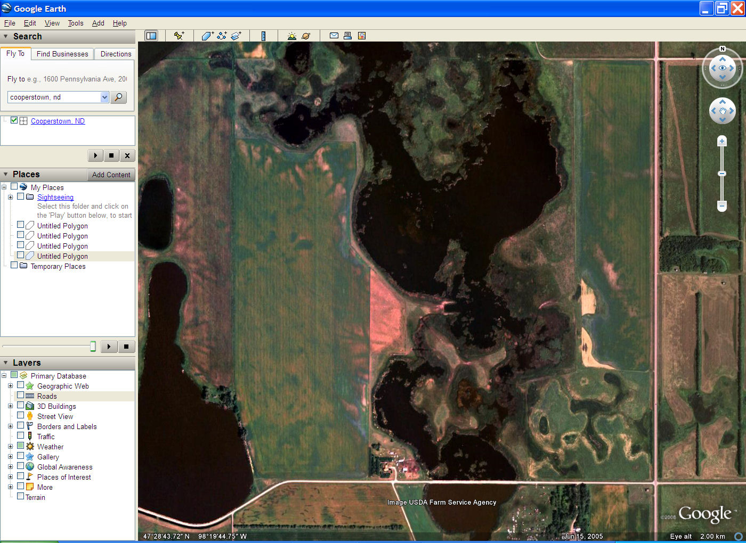The image size is (746, 543).
Task: Open the Edit menu
Action: 30,23
